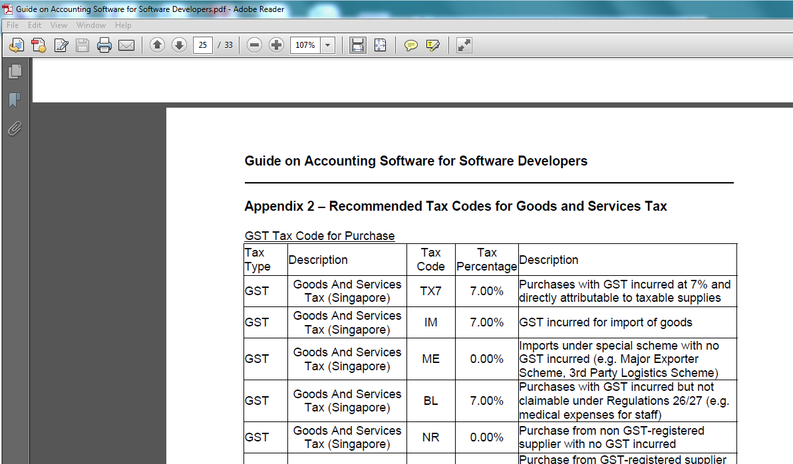Click the Email document icon
Screen dimensions: 793x464
tap(126, 45)
